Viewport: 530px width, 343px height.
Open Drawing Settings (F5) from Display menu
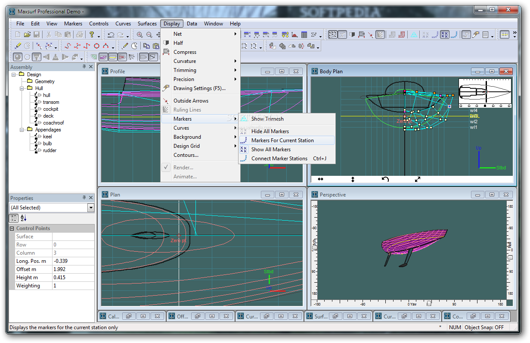click(x=200, y=88)
